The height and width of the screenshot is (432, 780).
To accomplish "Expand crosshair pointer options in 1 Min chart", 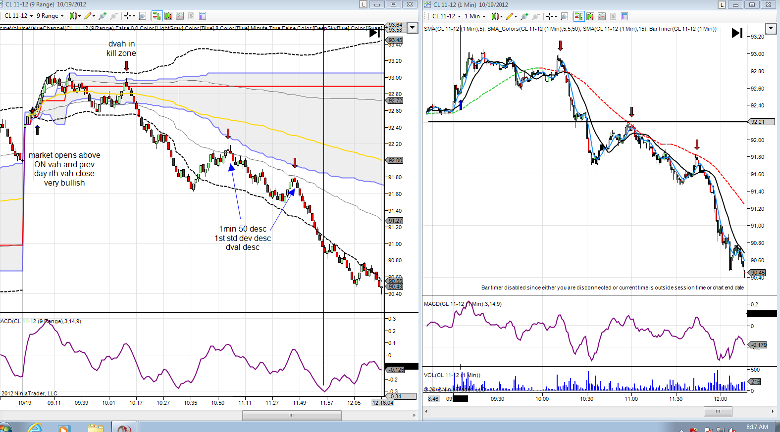I will click(x=556, y=16).
